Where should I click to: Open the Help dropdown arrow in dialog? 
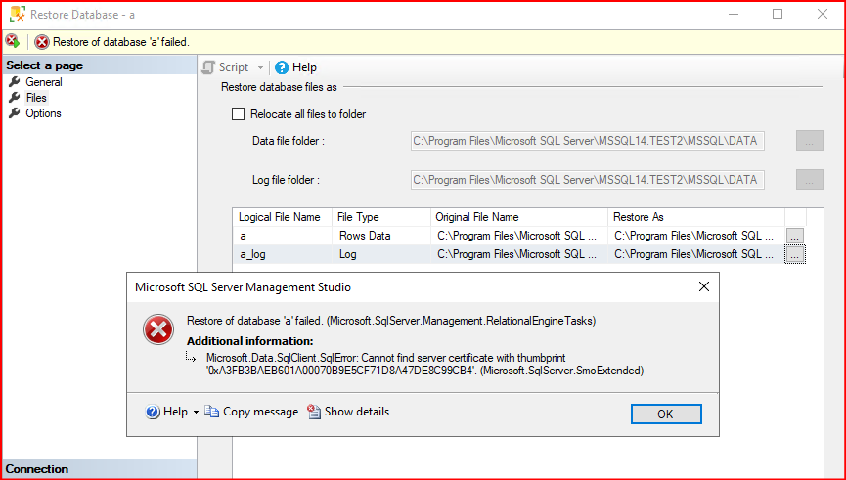point(196,413)
